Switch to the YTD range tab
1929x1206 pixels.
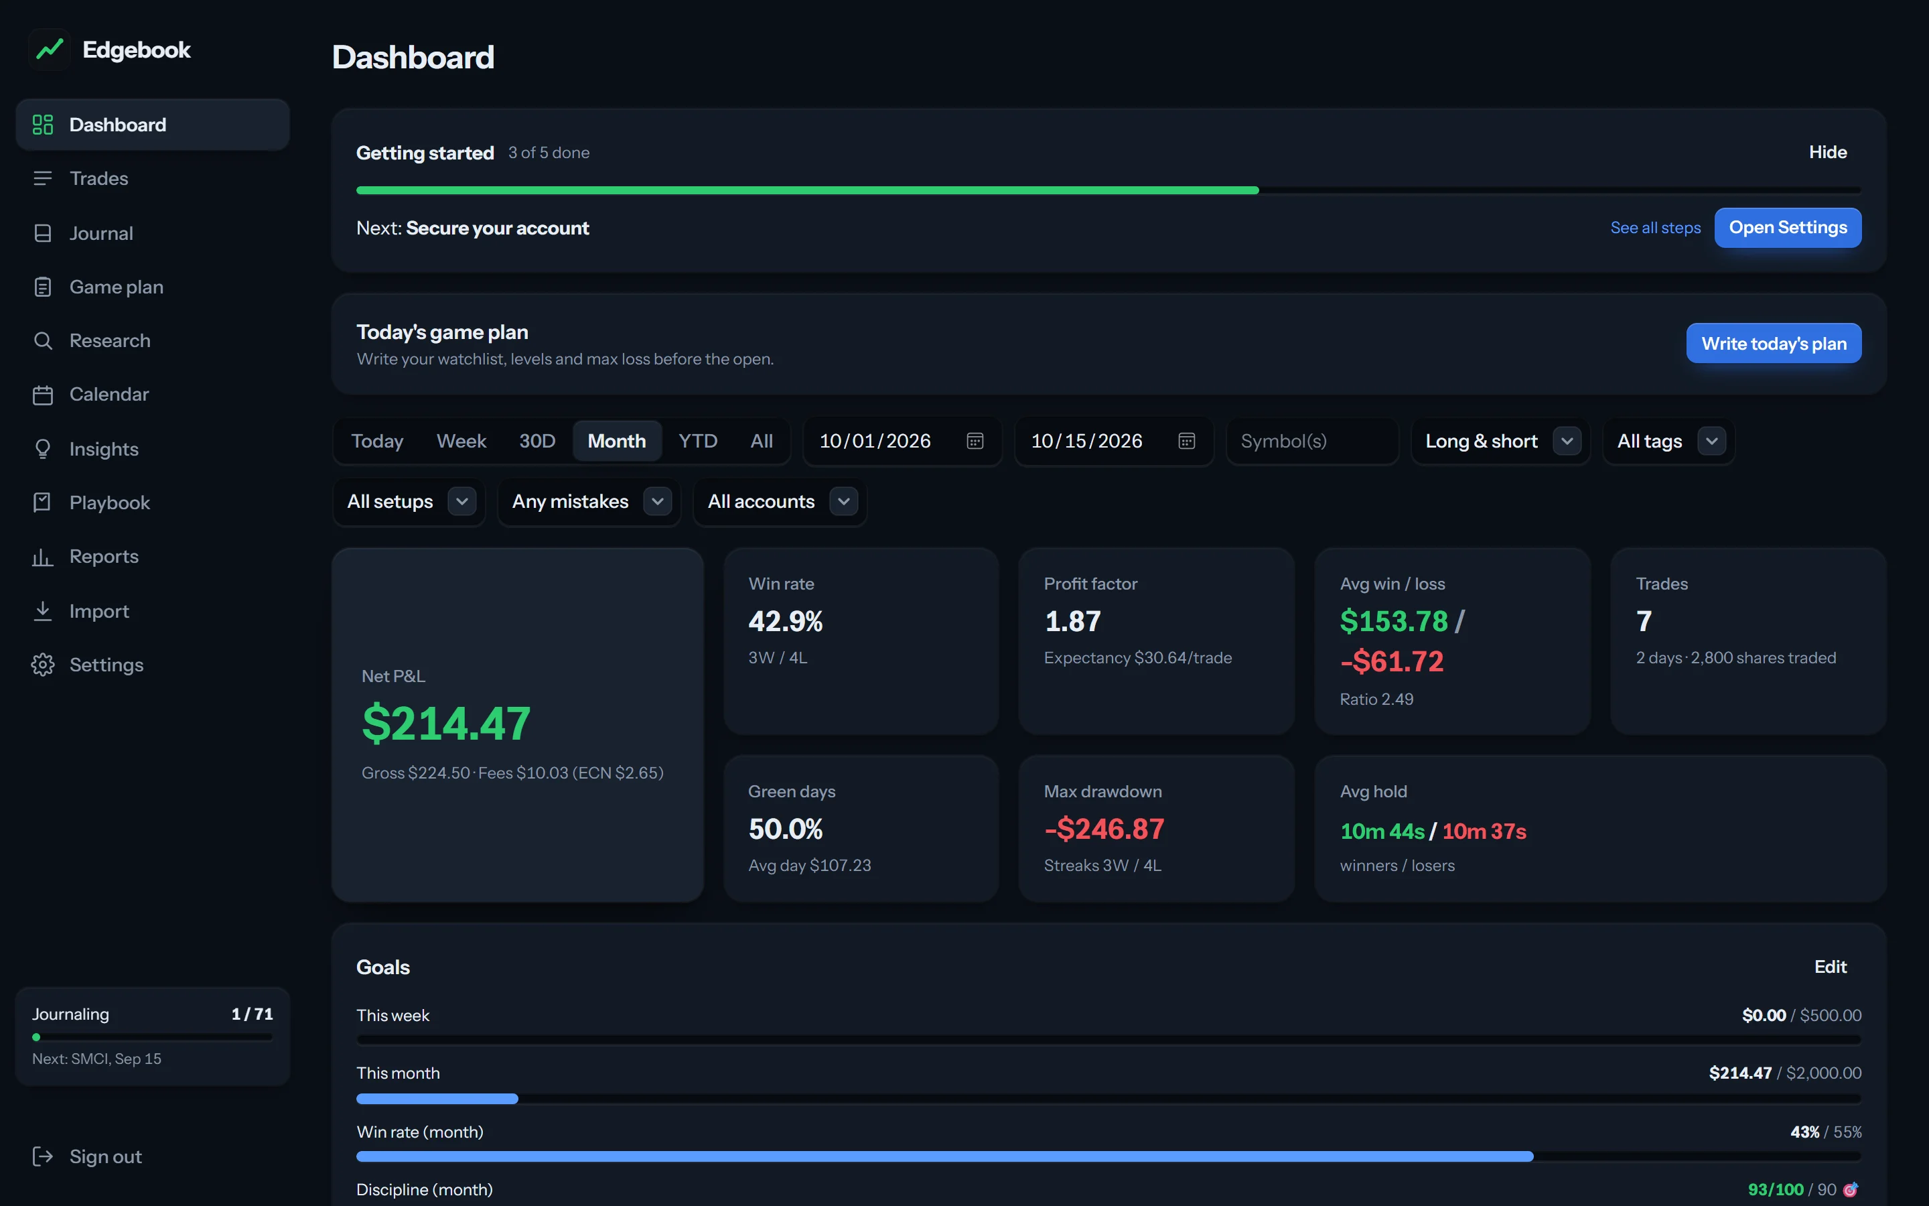697,441
